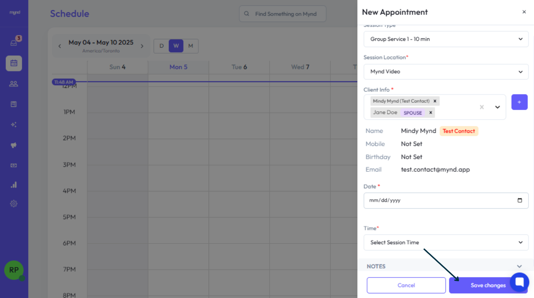Remove Mindy Mynd tag from Client Info
Screen dimensions: 534x298
pos(435,101)
